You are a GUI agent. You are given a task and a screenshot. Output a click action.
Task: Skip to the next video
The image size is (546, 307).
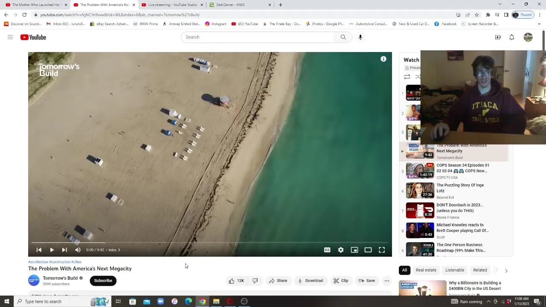pyautogui.click(x=64, y=250)
